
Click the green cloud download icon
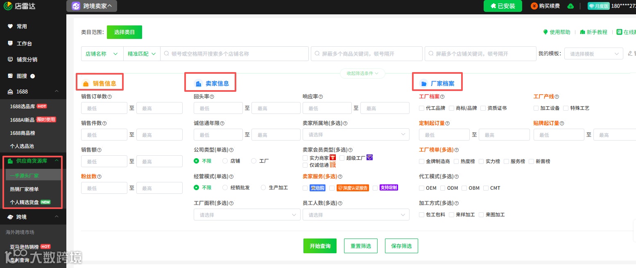[570, 6]
